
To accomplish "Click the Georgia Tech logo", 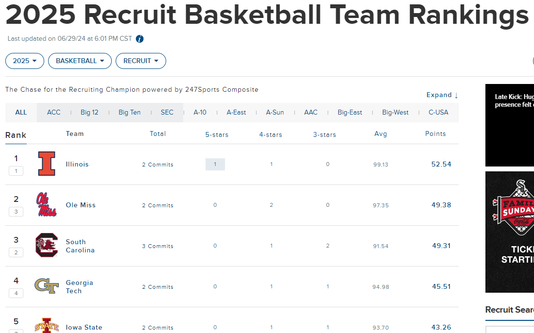I will pos(47,286).
